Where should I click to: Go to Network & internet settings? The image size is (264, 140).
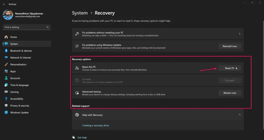tap(27, 58)
